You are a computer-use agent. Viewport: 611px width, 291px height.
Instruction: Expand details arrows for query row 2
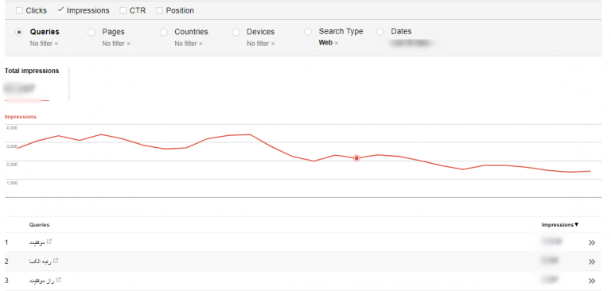[592, 262]
